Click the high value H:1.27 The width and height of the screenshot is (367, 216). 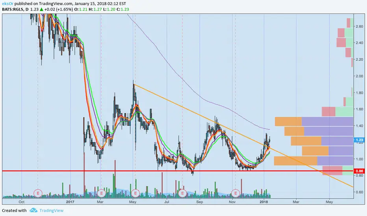(x=95, y=9)
